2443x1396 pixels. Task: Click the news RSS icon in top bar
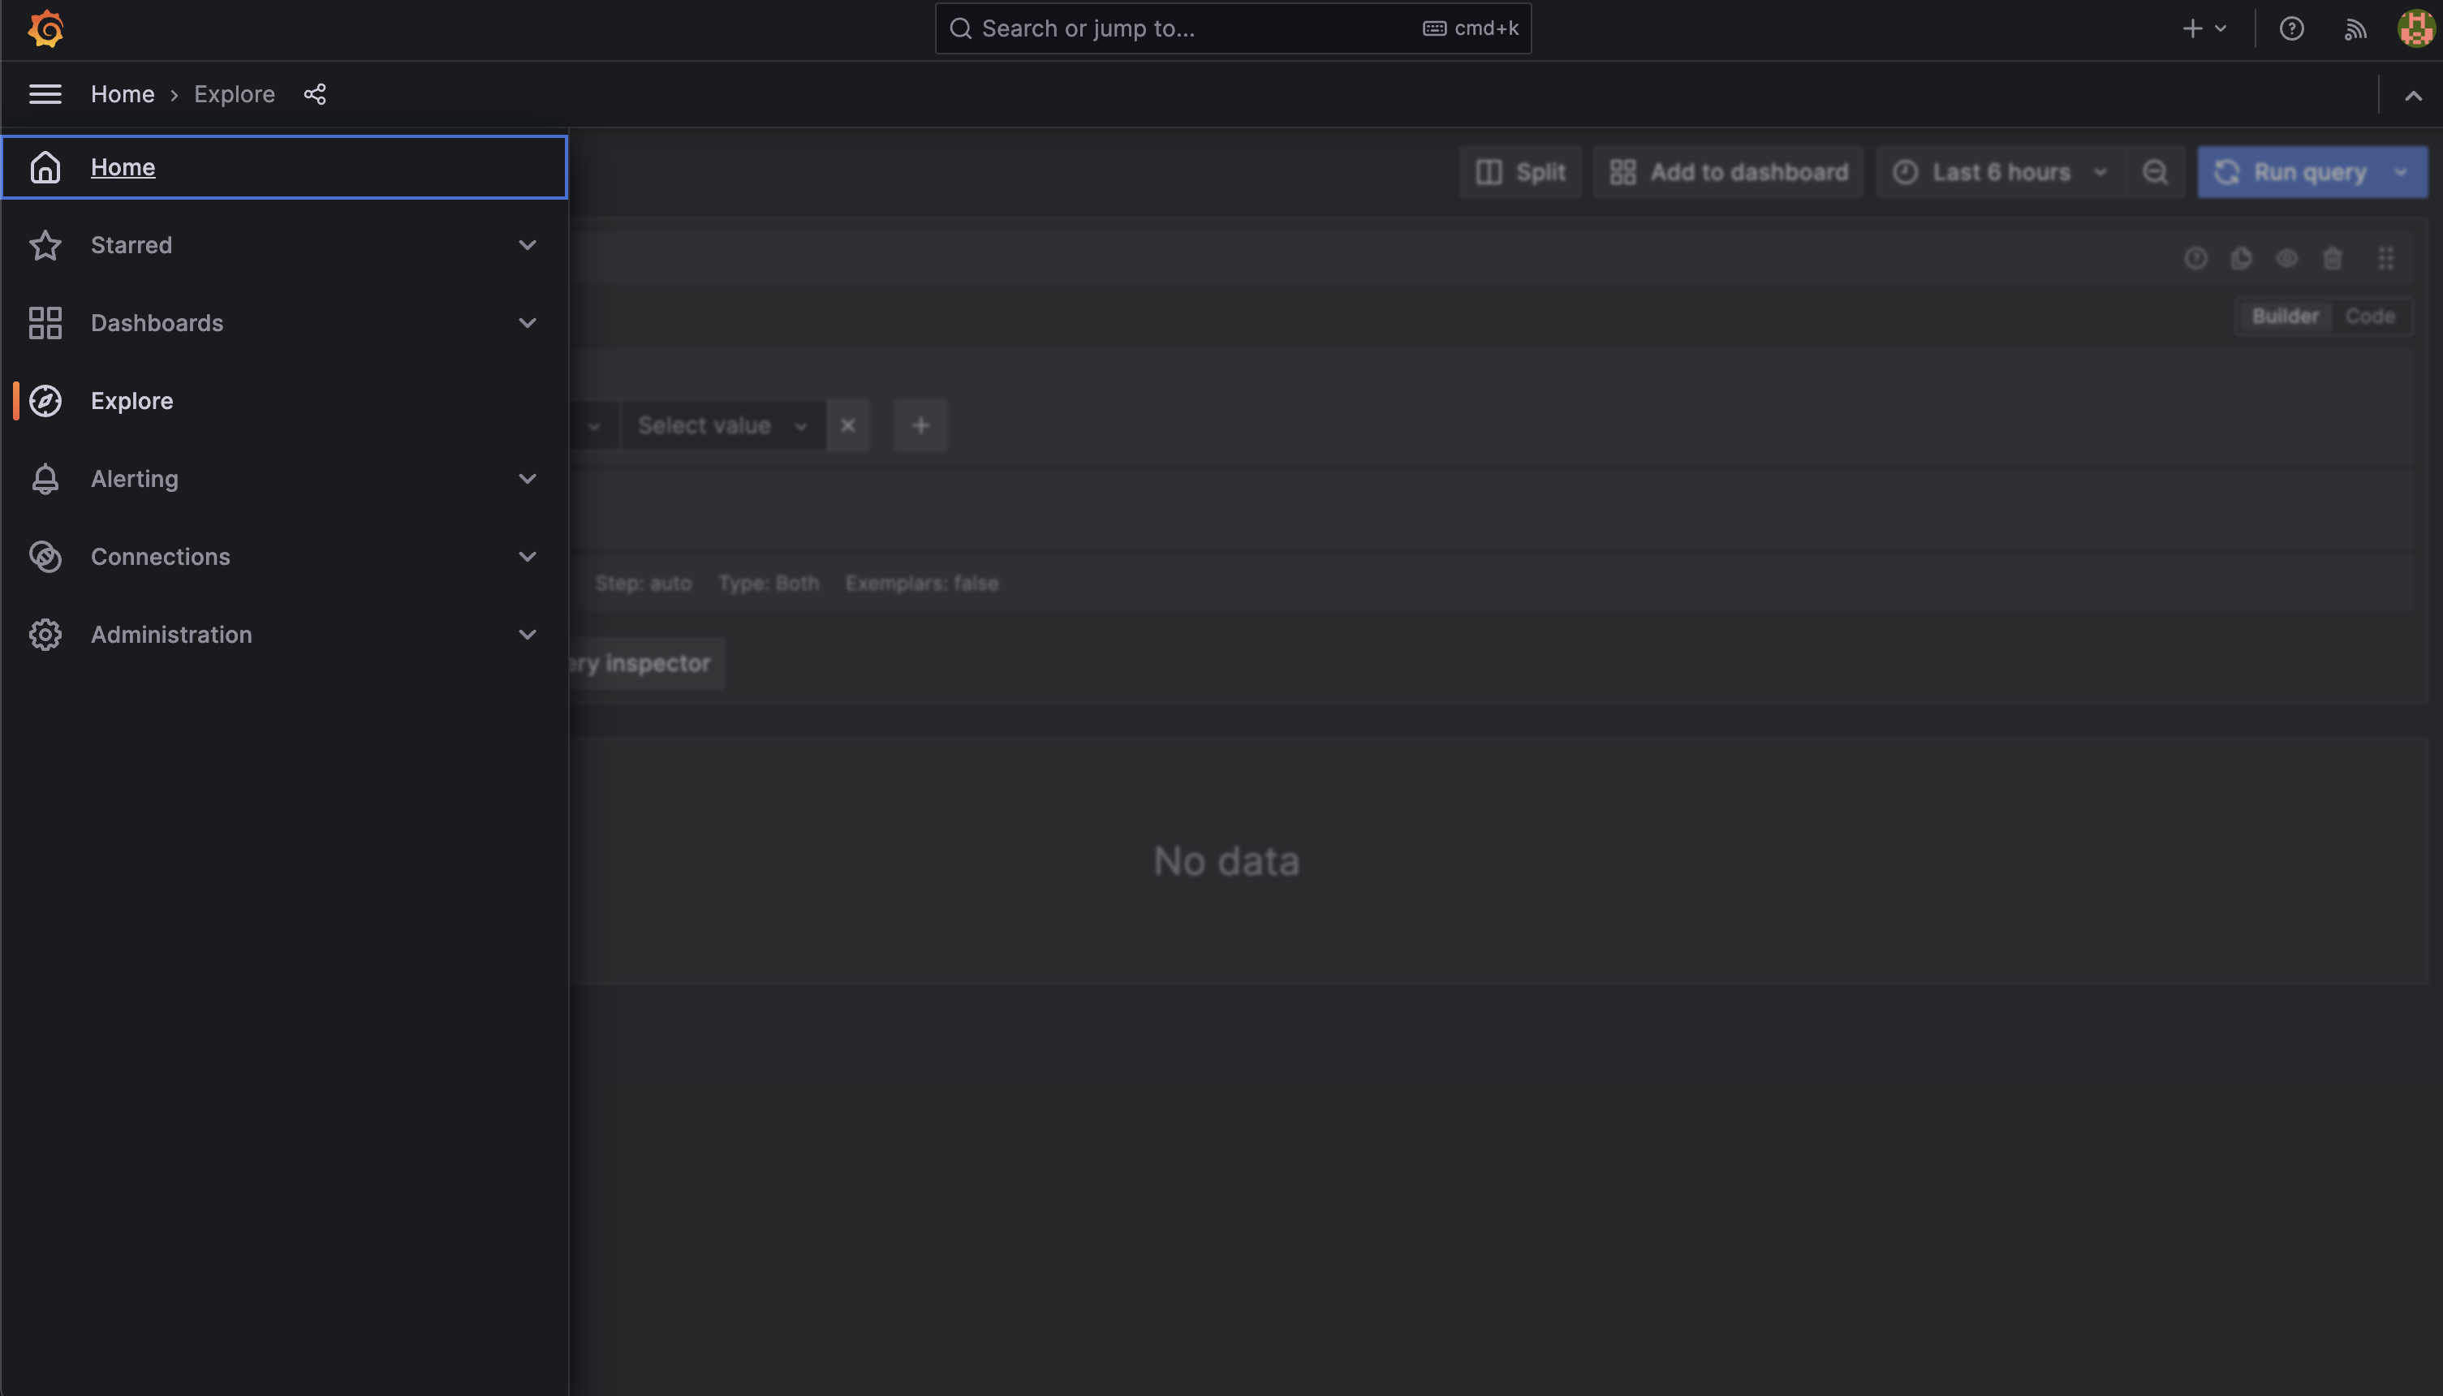[2355, 28]
